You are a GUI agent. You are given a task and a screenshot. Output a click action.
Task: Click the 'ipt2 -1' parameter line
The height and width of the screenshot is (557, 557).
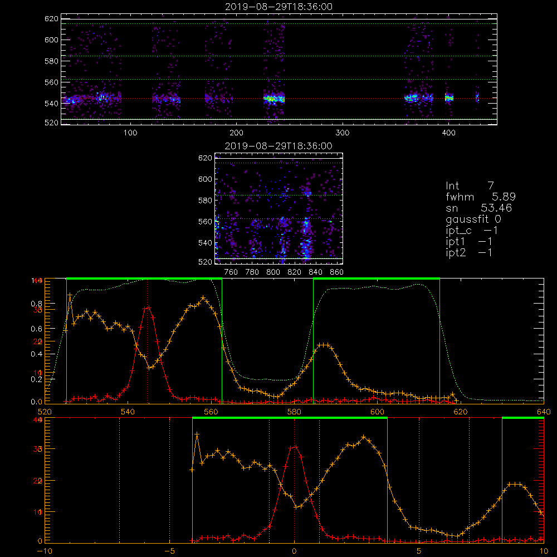coord(469,252)
